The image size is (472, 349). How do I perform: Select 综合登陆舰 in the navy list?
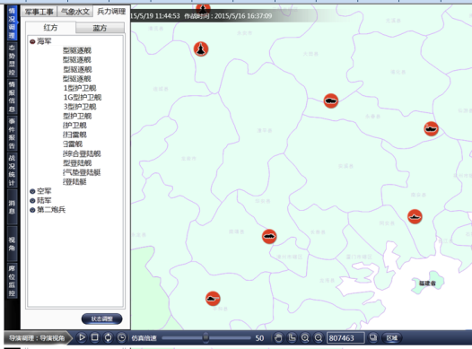click(82, 153)
